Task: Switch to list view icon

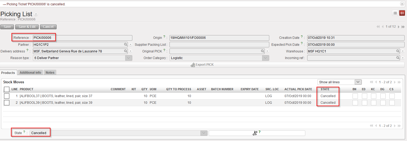Action: point(395,13)
